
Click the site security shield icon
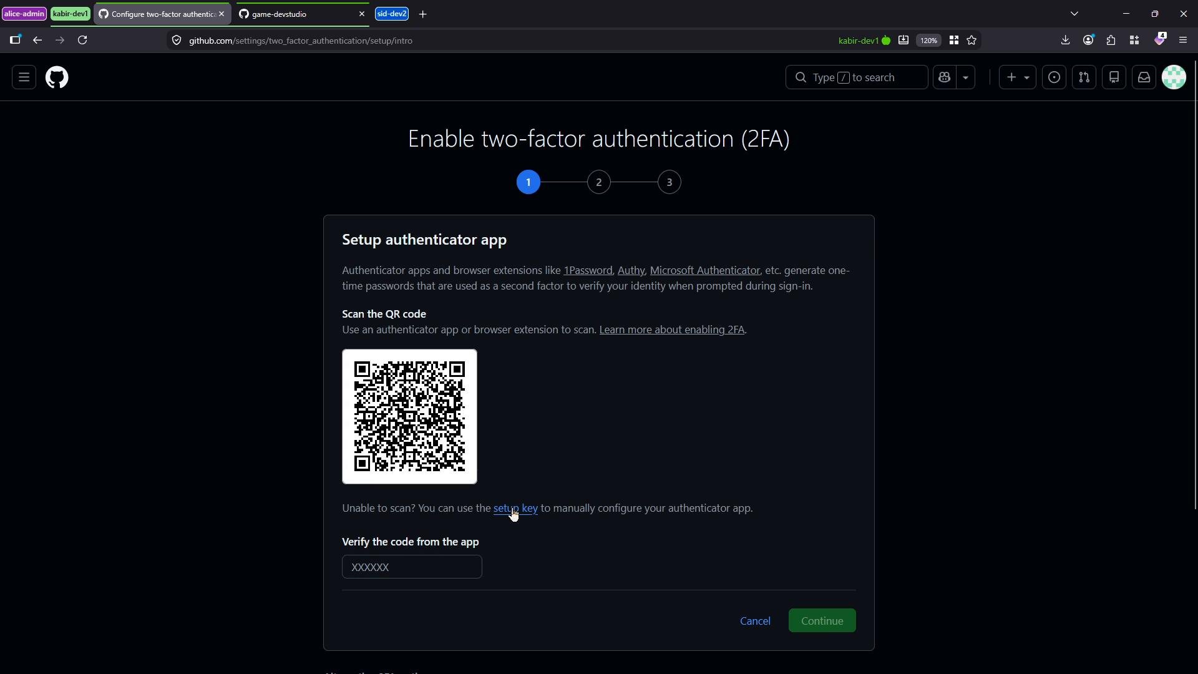coord(177,41)
